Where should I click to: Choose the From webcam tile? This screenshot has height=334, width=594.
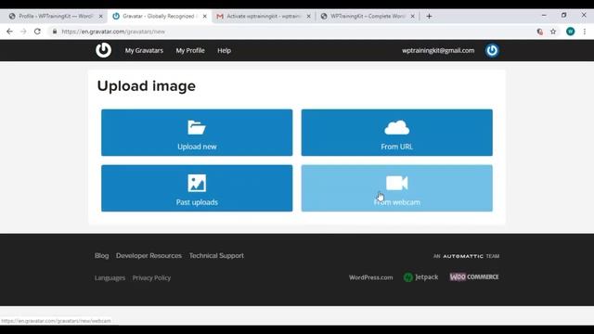click(x=396, y=188)
